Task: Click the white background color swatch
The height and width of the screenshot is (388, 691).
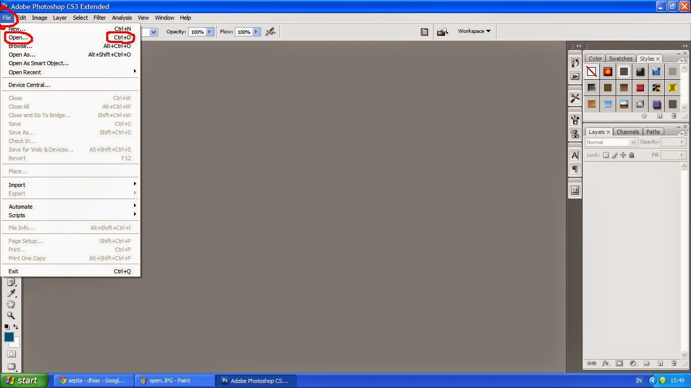Action: [16, 344]
